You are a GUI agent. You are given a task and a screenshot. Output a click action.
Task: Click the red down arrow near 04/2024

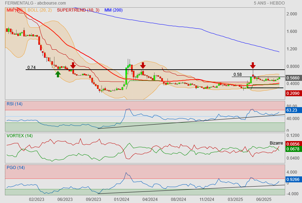pos(143,65)
